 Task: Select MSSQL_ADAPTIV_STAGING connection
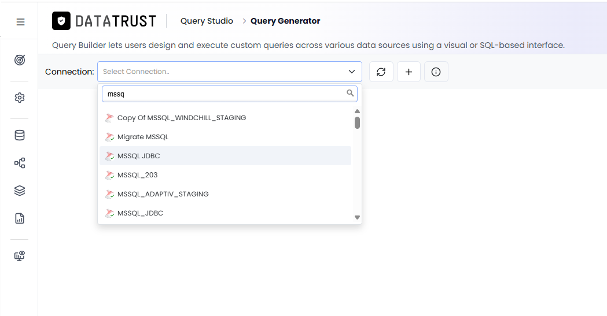coord(225,194)
